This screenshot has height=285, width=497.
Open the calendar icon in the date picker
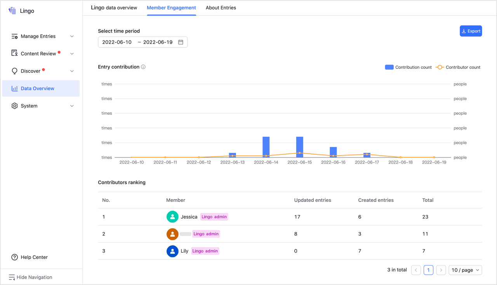(180, 42)
